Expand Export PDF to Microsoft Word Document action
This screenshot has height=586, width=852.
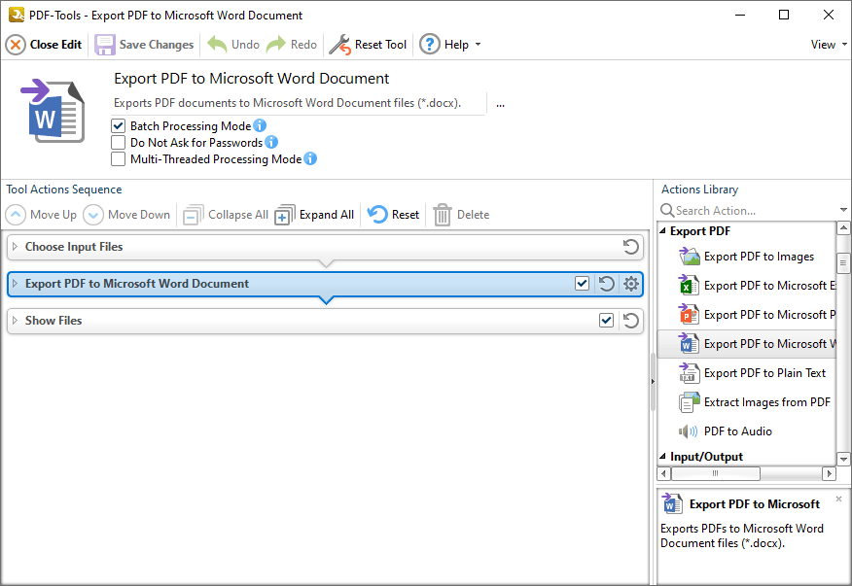[16, 284]
